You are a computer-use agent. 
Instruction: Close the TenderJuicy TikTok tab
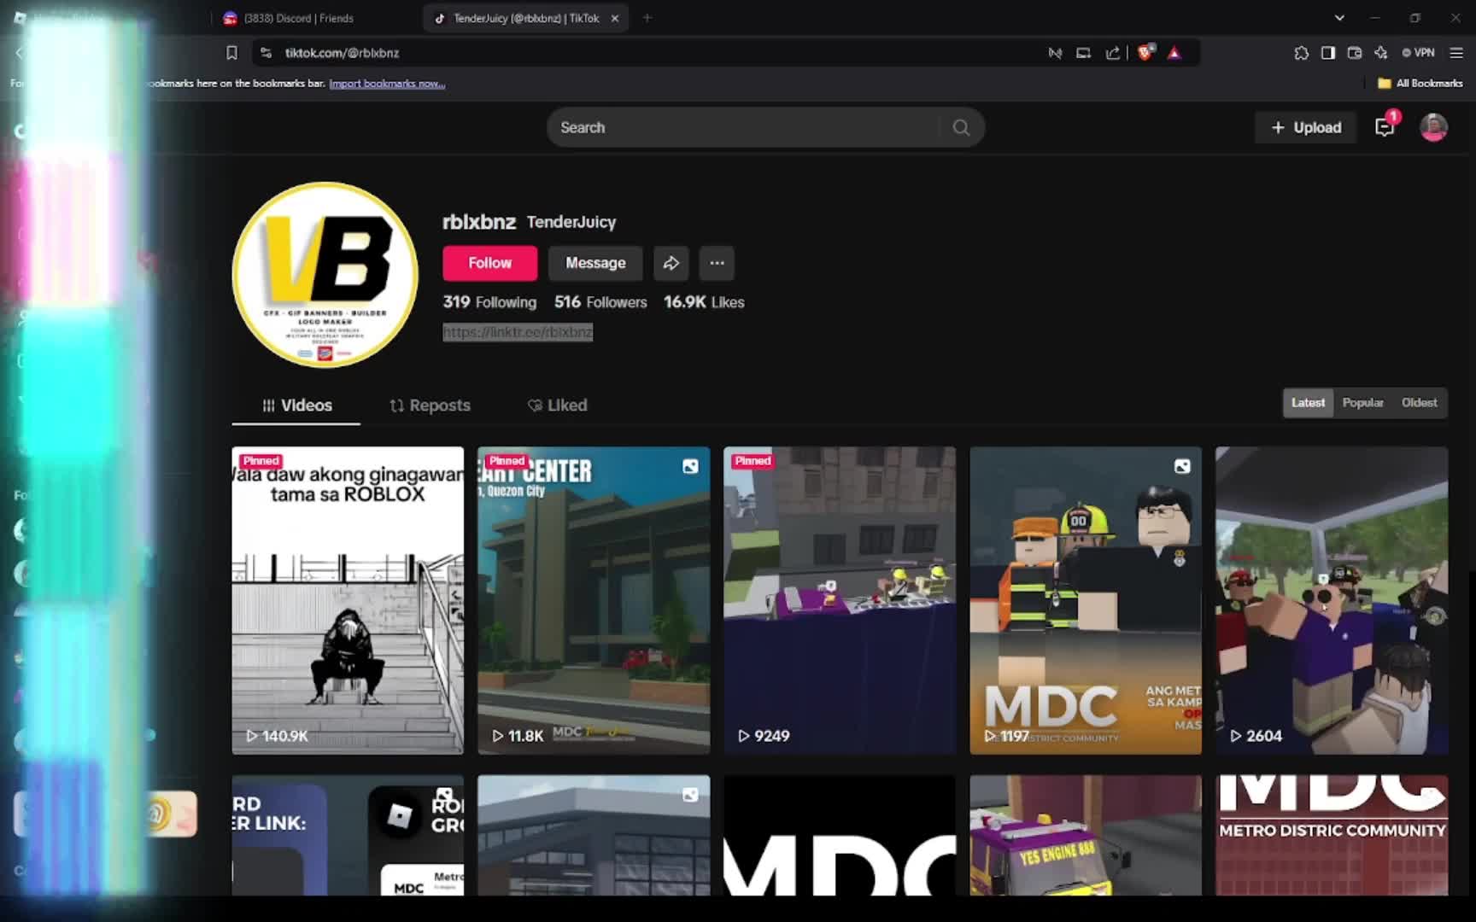[x=614, y=18]
